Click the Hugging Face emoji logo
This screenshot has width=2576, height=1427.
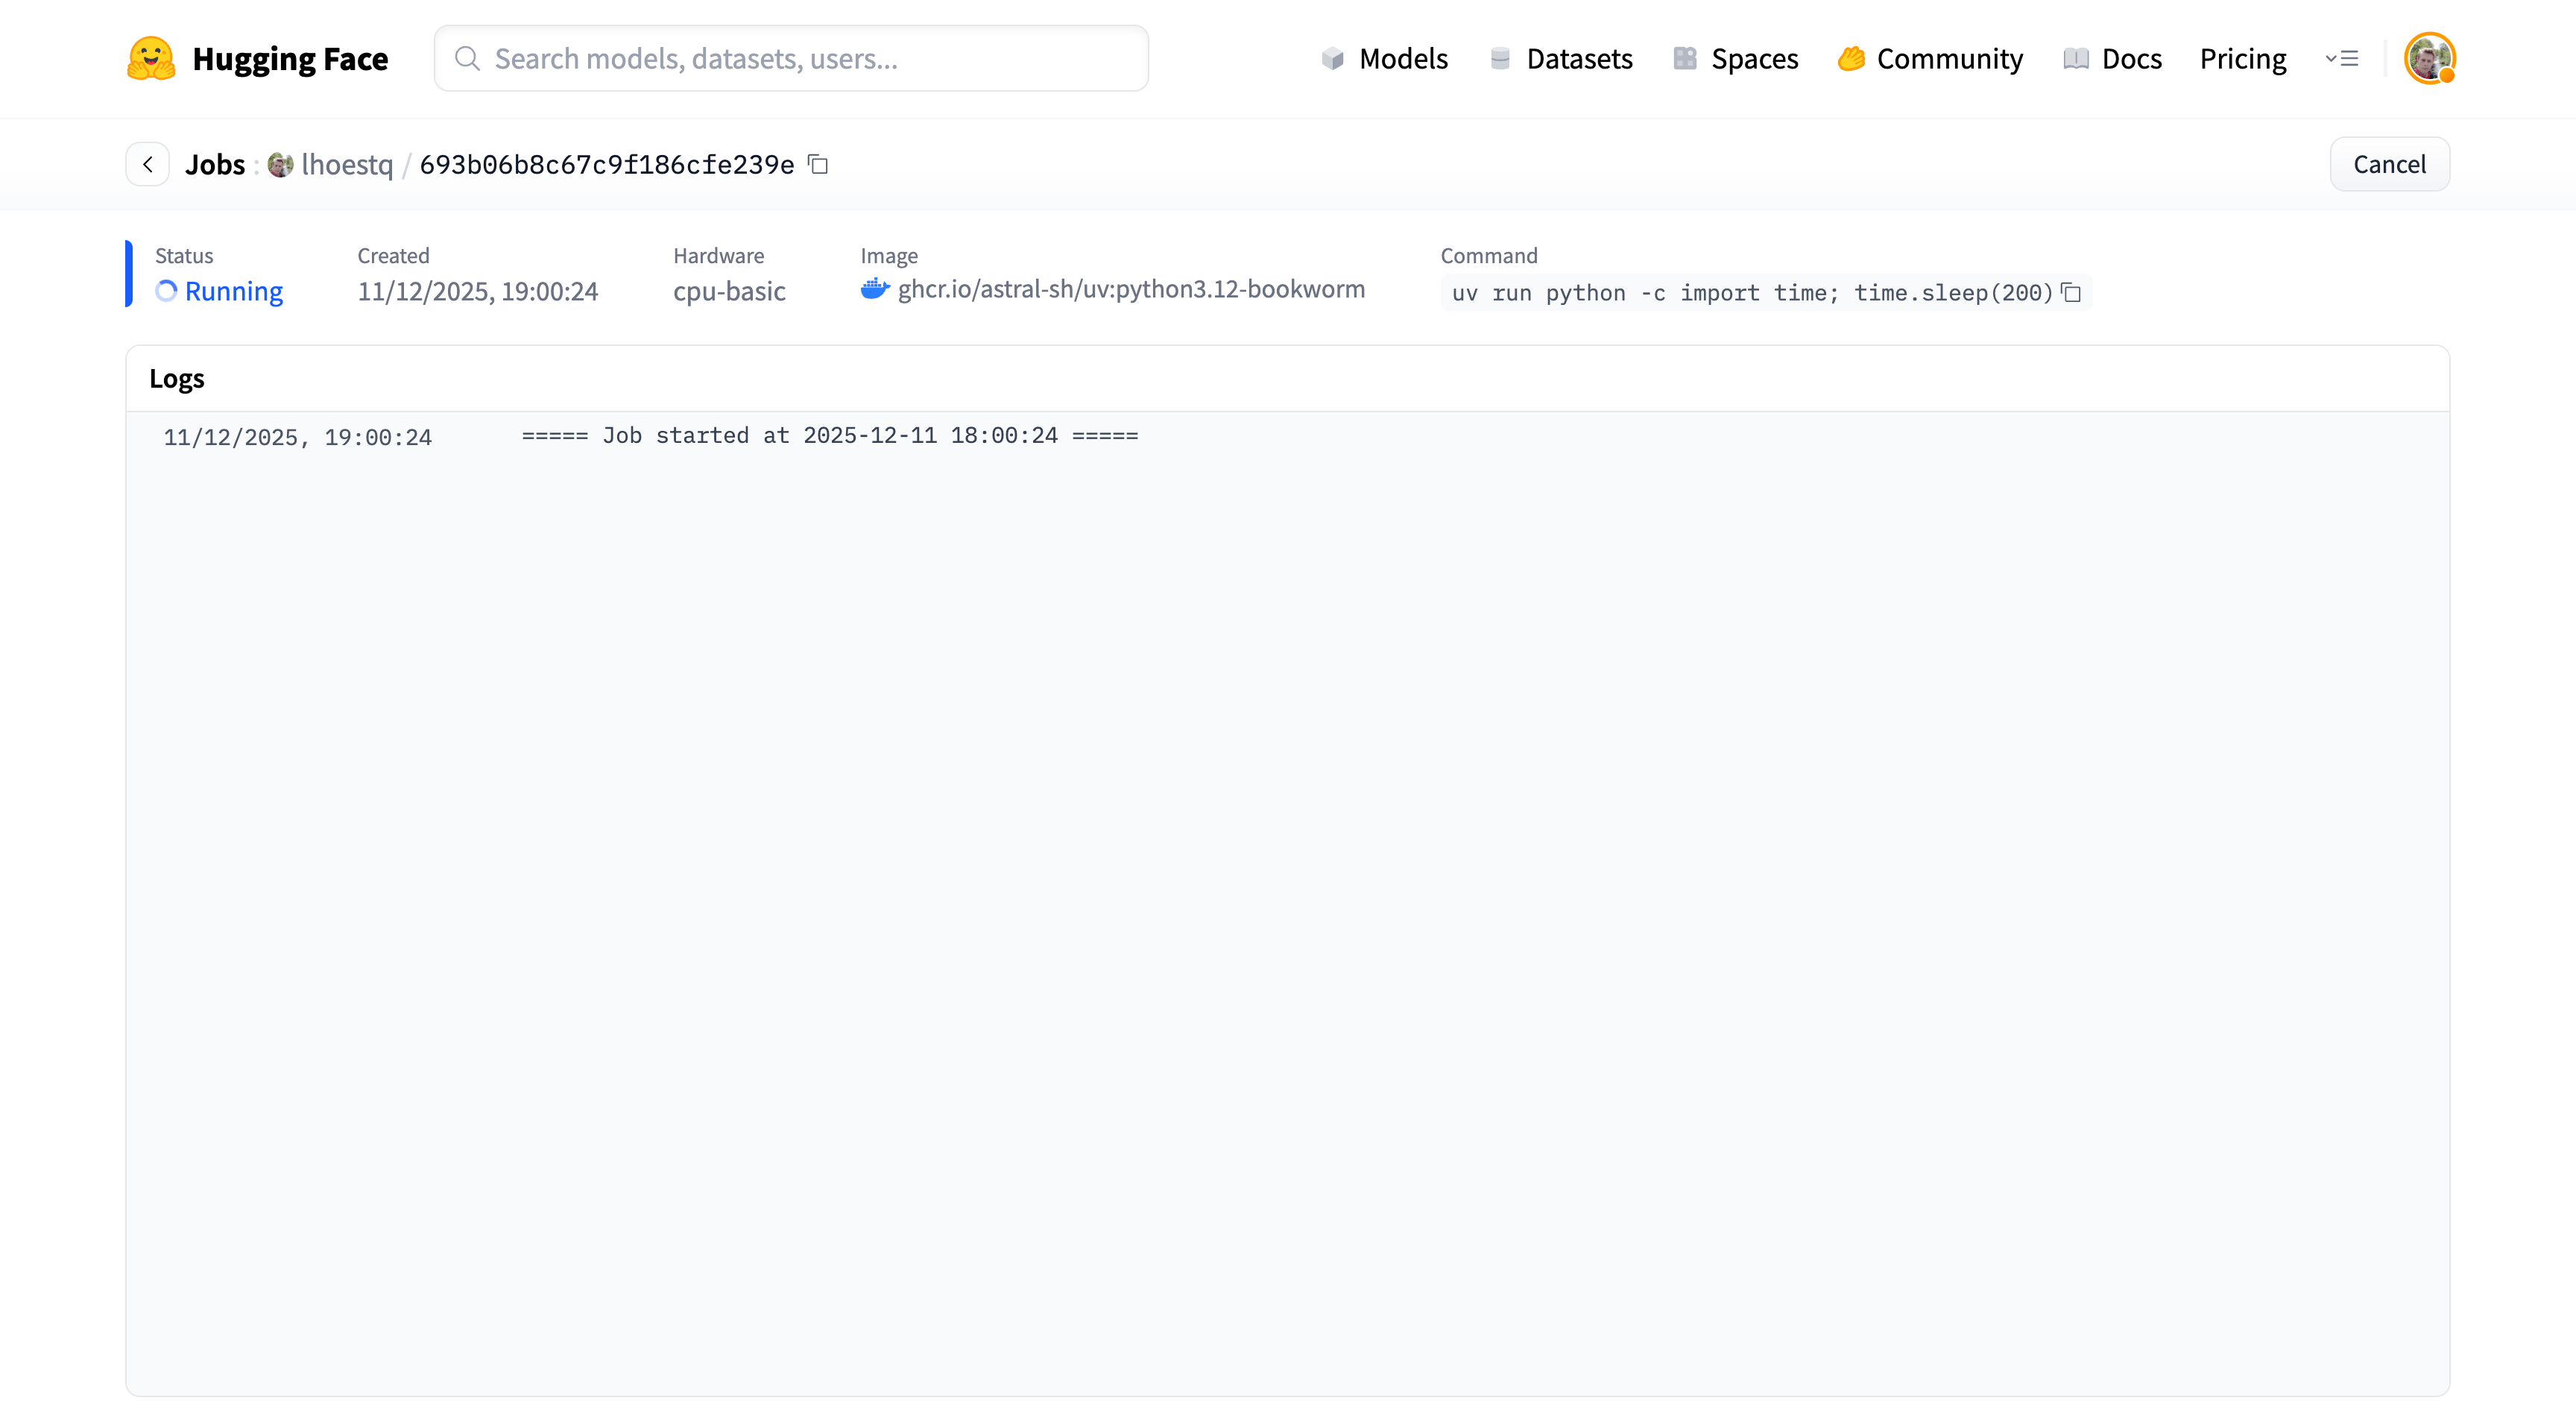tap(151, 58)
